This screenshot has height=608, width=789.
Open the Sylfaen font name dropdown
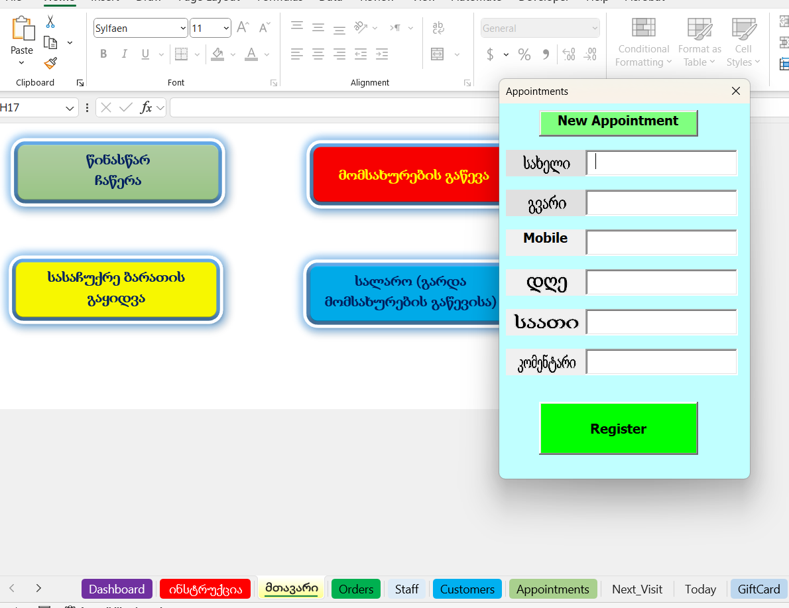[183, 29]
